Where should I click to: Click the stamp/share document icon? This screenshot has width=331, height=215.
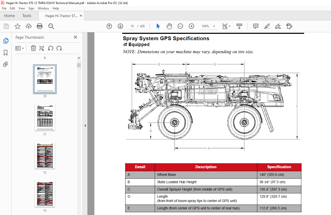[x=289, y=26]
